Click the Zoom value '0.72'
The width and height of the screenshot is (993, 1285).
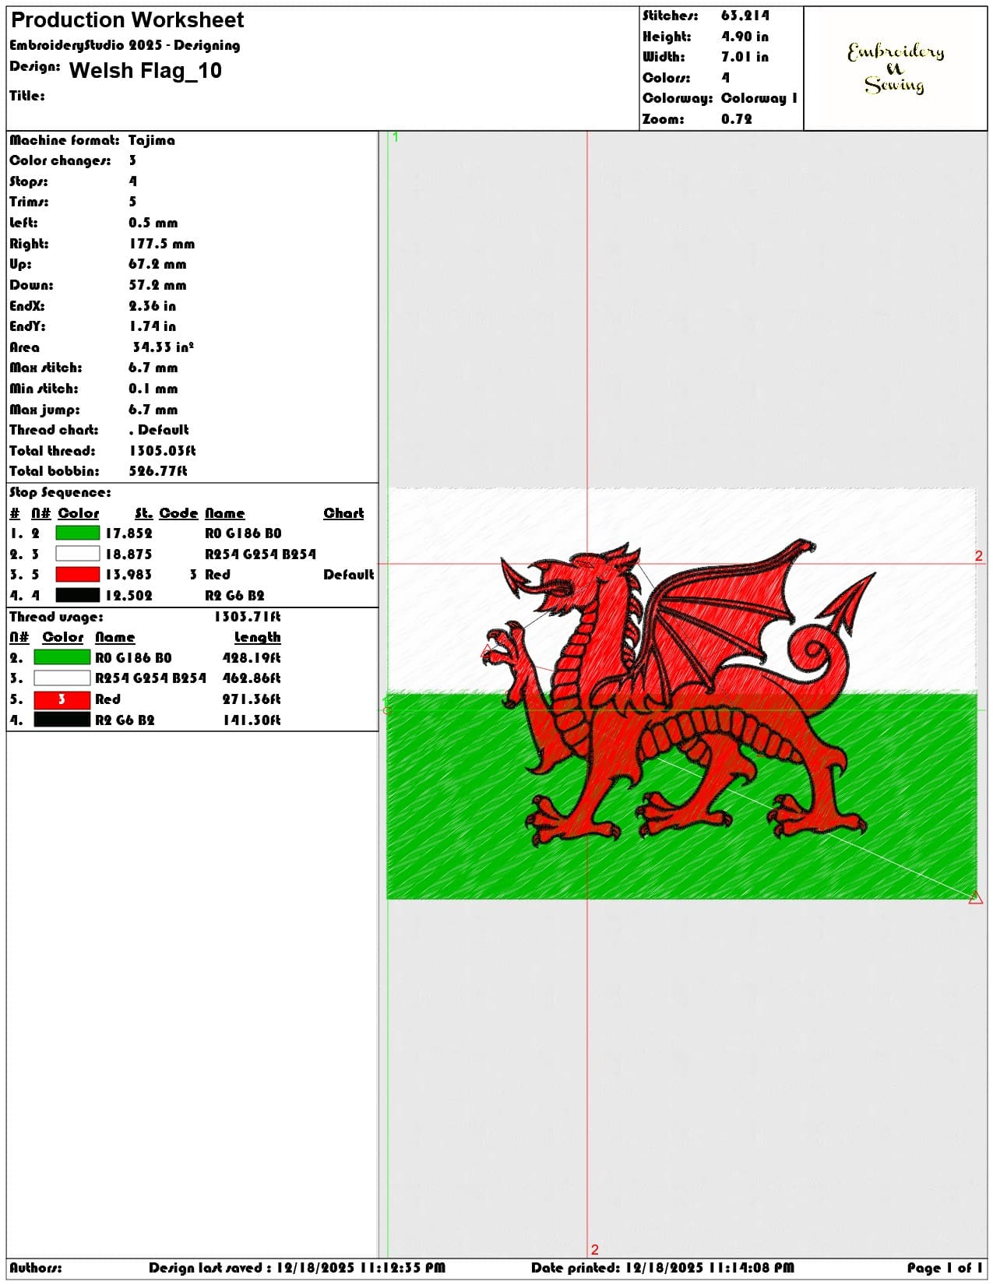(x=737, y=119)
